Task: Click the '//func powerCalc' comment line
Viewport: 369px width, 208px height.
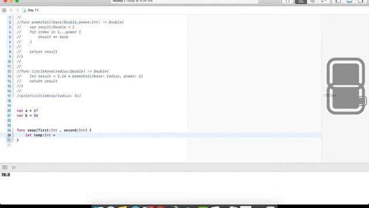Action: tap(70, 22)
